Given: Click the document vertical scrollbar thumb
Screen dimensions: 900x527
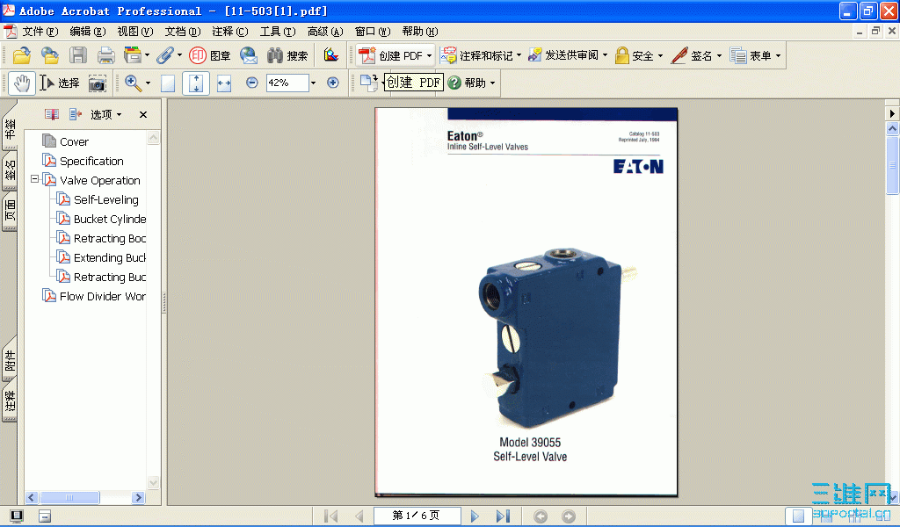Looking at the screenshot, I should pyautogui.click(x=892, y=166).
